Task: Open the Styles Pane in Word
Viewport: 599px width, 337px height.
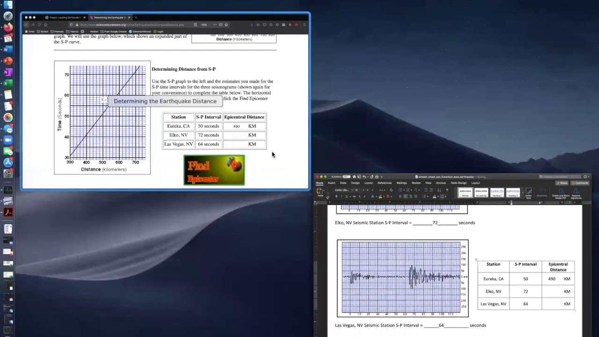Action: 528,193
